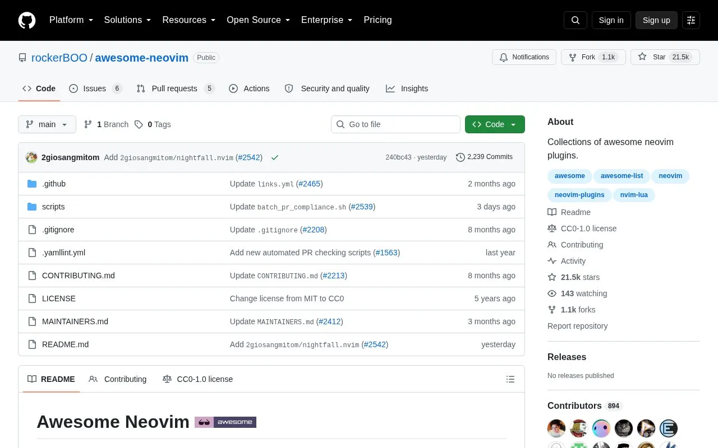The height and width of the screenshot is (448, 718).
Task: Switch to the Actions tab
Action: click(250, 88)
